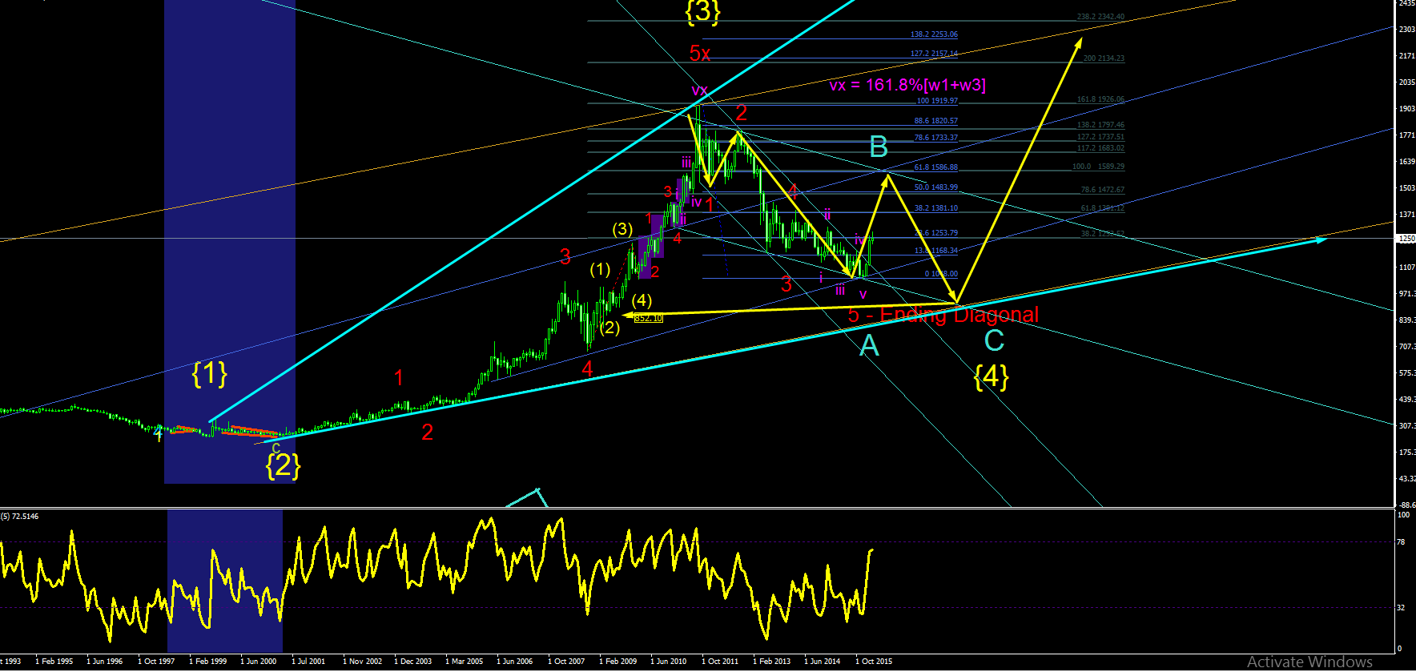This screenshot has height=672, width=1416.
Task: Click '1 Mar 2005' on the time axis
Action: pos(465,662)
